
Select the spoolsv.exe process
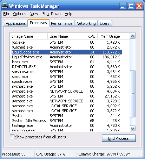pyautogui.click(x=67, y=81)
